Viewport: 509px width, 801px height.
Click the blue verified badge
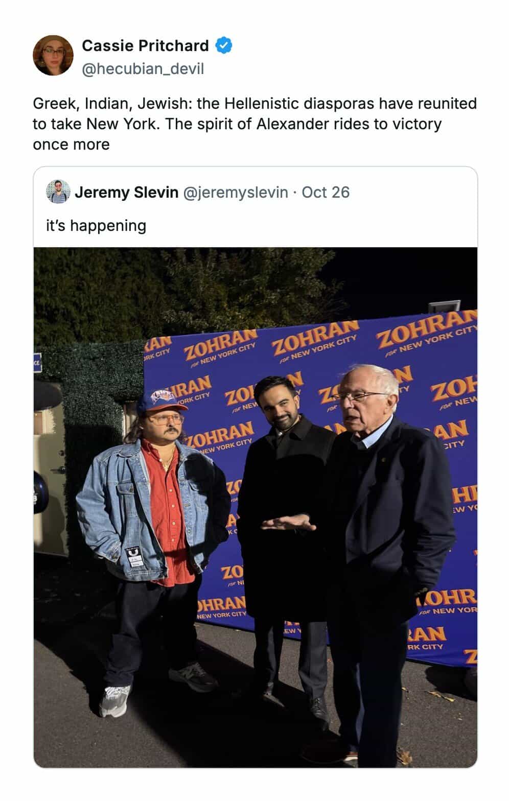[223, 45]
